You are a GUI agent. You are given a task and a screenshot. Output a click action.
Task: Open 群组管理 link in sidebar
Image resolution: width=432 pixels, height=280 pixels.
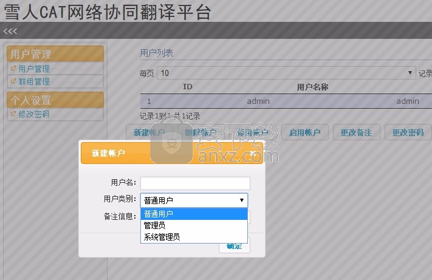(x=34, y=81)
